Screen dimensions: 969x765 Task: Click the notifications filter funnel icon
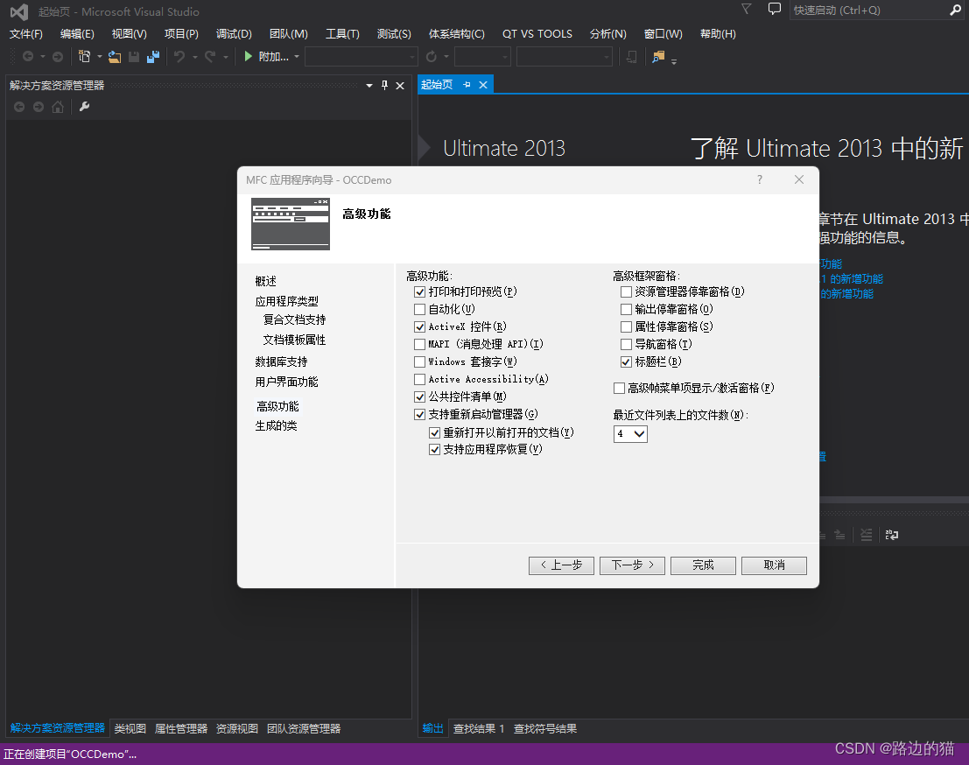747,9
